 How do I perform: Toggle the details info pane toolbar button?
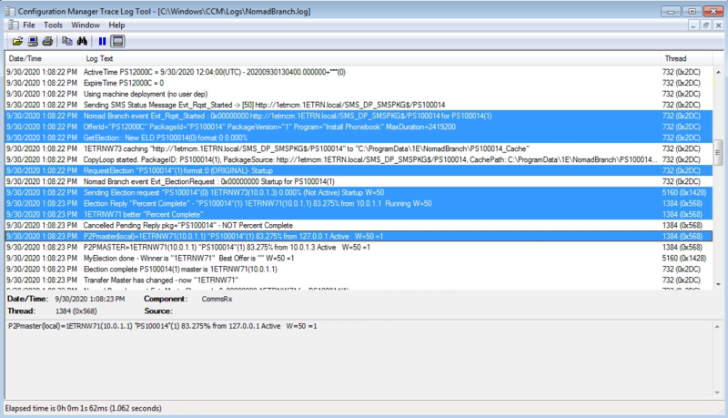pos(118,41)
